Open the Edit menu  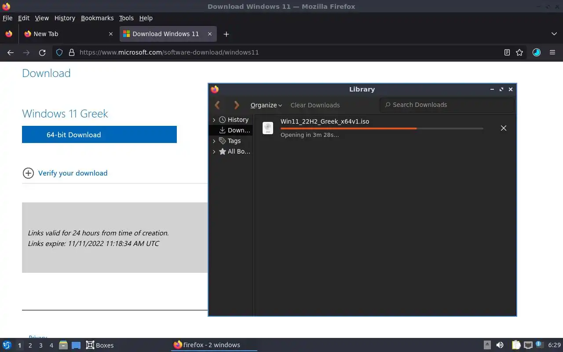(x=24, y=18)
